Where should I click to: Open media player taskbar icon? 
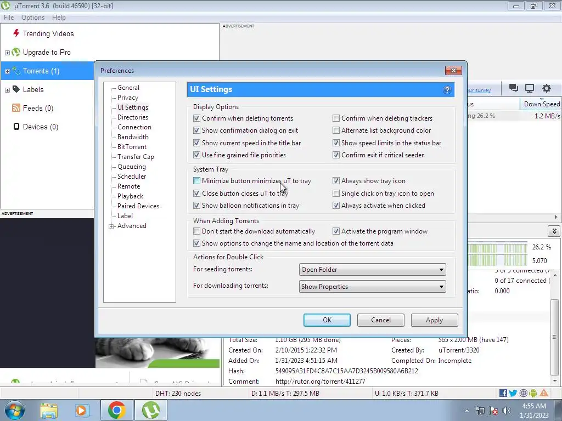click(82, 410)
